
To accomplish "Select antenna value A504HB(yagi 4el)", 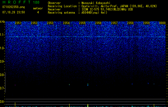I will click(94, 13).
